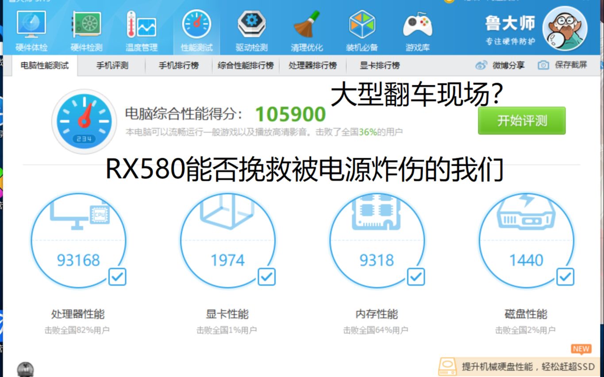The width and height of the screenshot is (604, 377).
Task: Click the 磁盘性能 label
Action: click(526, 314)
